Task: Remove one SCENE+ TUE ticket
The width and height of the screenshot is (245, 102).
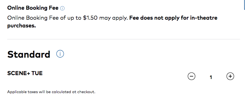Action: point(192,76)
